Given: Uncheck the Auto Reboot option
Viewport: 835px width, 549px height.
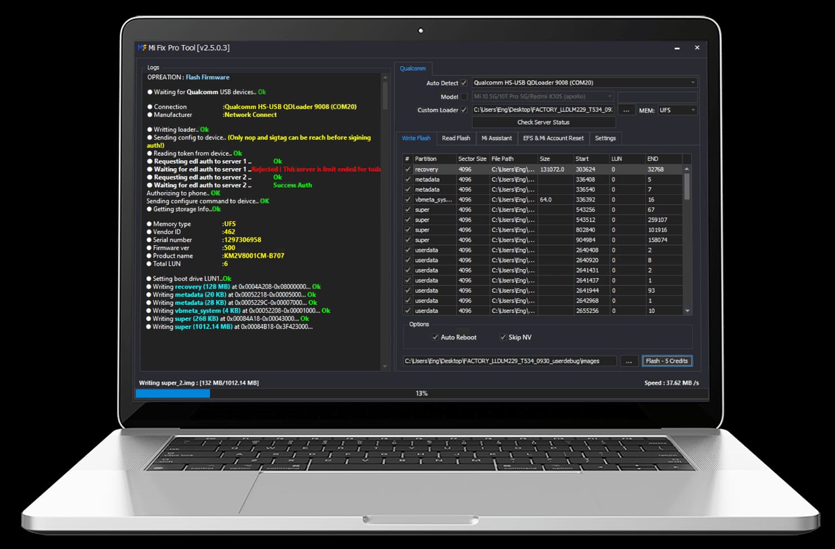Looking at the screenshot, I should pos(435,337).
